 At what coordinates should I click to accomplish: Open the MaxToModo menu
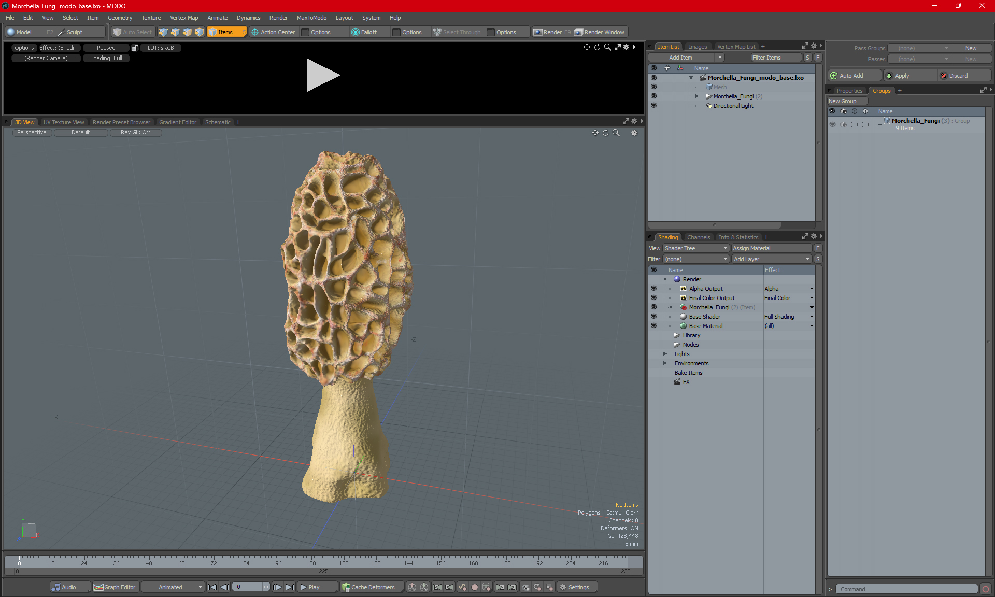click(x=311, y=18)
